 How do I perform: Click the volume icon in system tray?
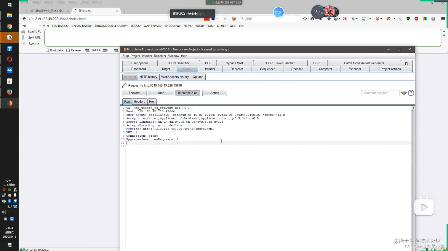click(4, 212)
